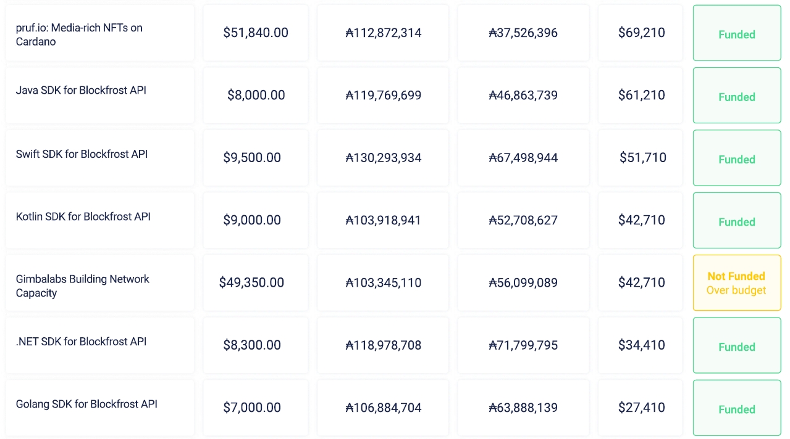Image resolution: width=790 pixels, height=439 pixels.
Task: Click the $69,210 remaining fund cell
Action: (x=641, y=33)
